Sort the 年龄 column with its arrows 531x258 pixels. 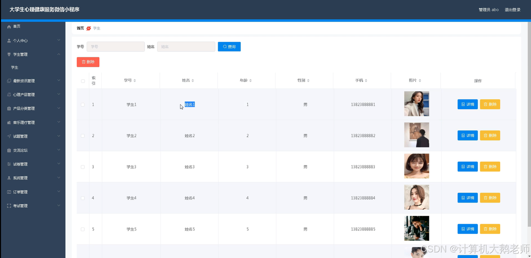(251, 81)
